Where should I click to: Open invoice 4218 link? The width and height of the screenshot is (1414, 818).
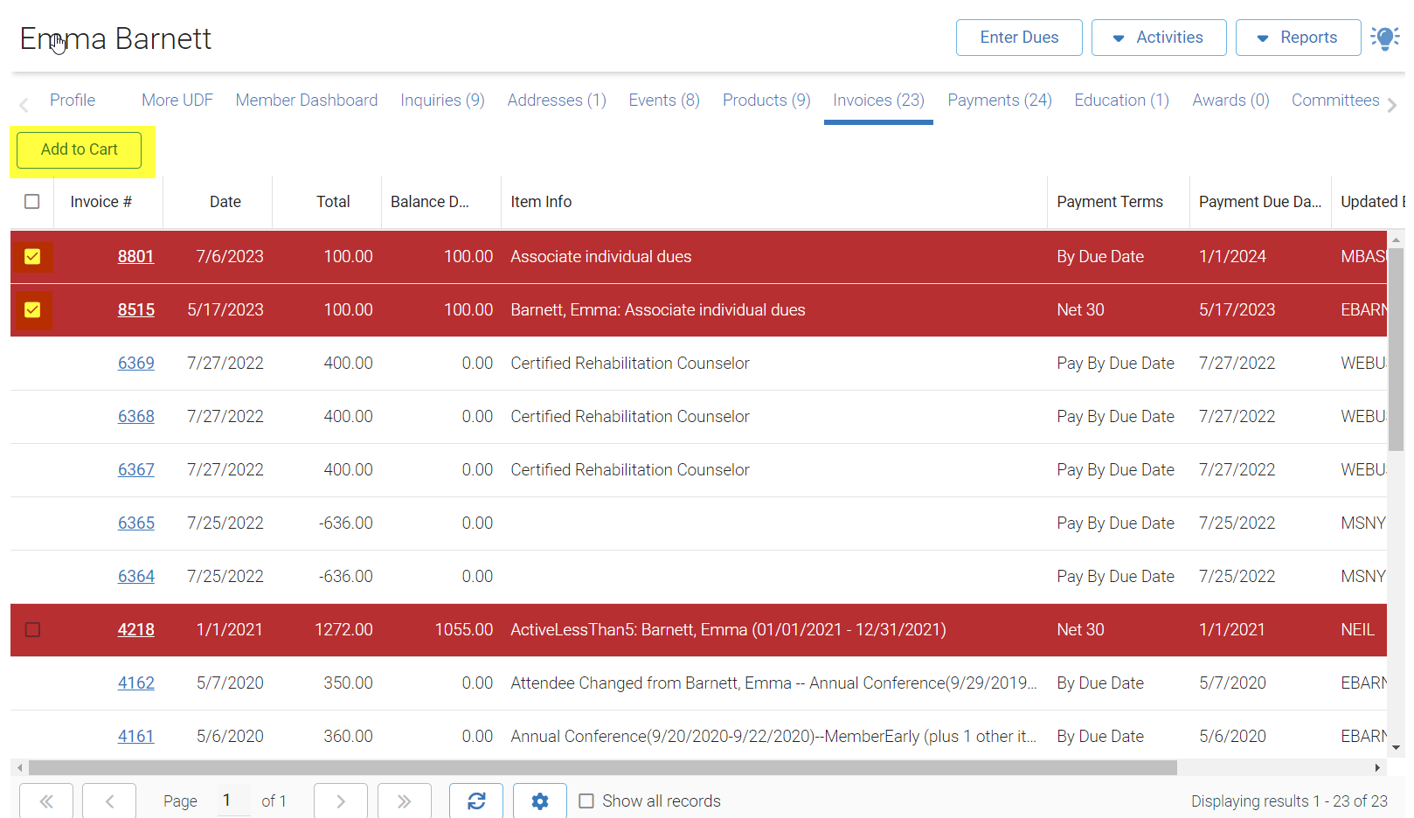136,630
